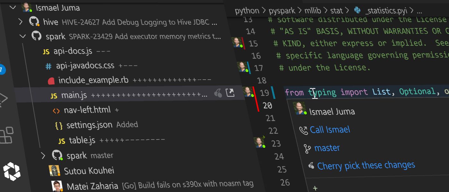This screenshot has width=449, height=192.
Task: Click the cherry-pick icon next to main.js
Action: coord(218,92)
